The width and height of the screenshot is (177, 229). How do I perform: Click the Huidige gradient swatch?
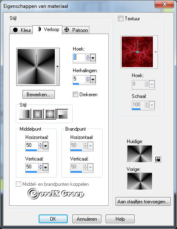coord(140,154)
